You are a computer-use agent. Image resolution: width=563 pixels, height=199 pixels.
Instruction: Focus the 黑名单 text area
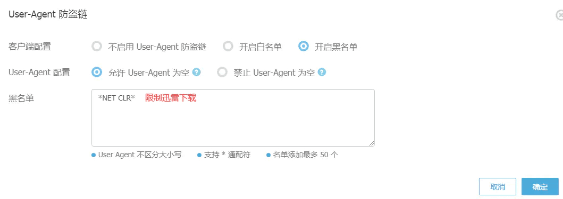[233, 117]
